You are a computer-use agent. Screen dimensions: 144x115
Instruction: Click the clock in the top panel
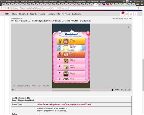[x=137, y=1]
